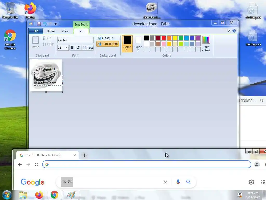Screen dimensions: 266x200
Task: Pick the orange color swatch
Action: (169, 38)
